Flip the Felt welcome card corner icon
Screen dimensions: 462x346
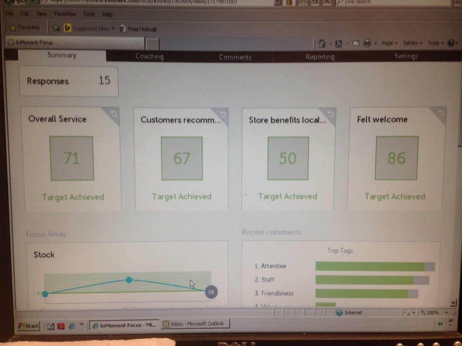tap(440, 113)
